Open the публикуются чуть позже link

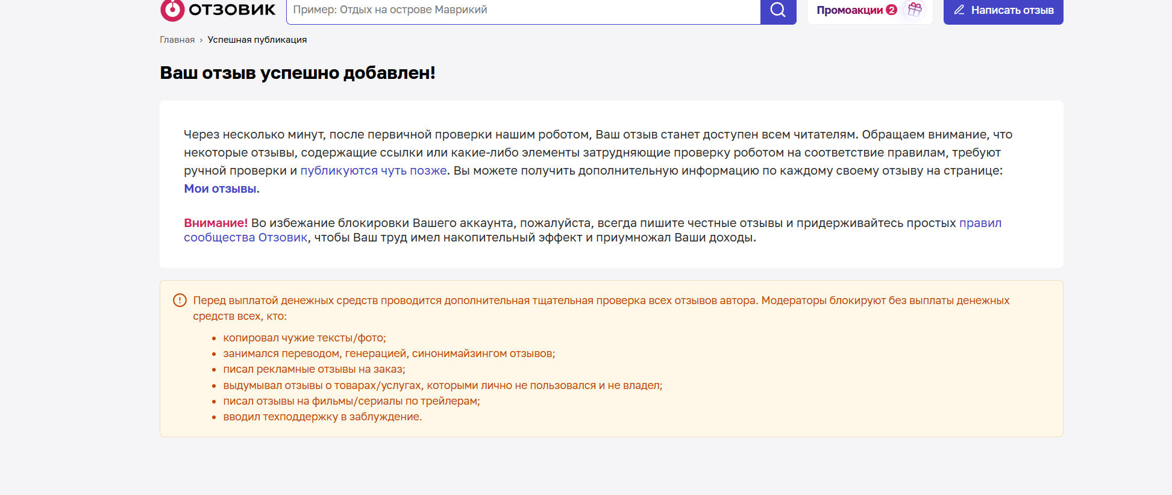pos(374,170)
